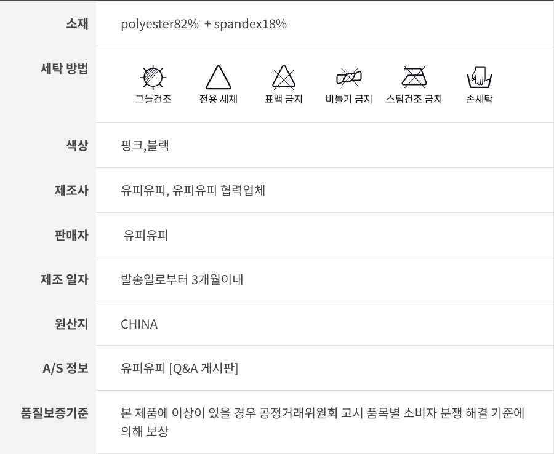Click the triangle detergent-only icon
This screenshot has width=554, height=454.
coord(218,78)
